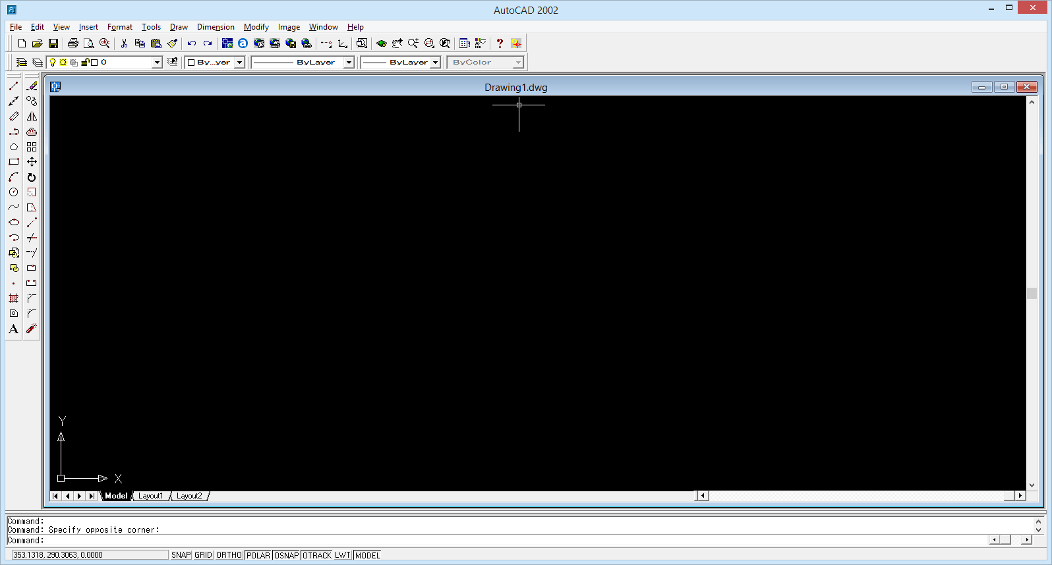Undo the last action
The image size is (1052, 565).
tap(192, 43)
